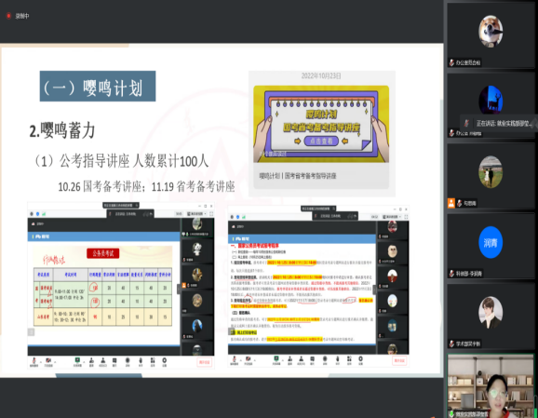Select the anime portrait avatar participant
The width and height of the screenshot is (538, 418).
491,312
